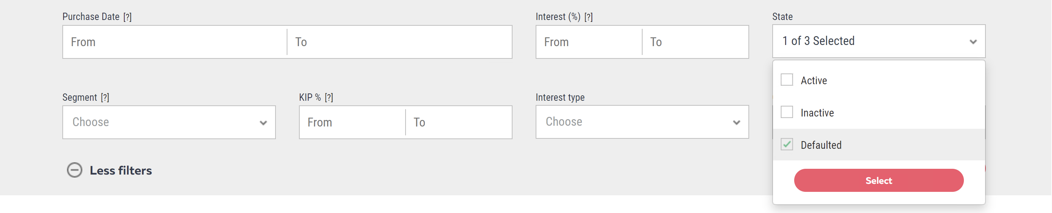Viewport: 1052px width, 213px height.
Task: Choose the Active option label
Action: 813,81
